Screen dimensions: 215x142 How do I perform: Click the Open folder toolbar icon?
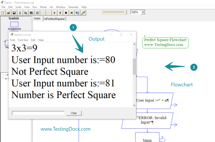[x=8, y=13]
